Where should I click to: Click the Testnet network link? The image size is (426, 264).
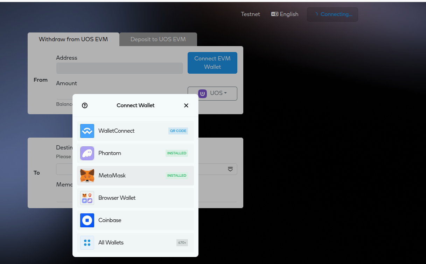(x=251, y=14)
